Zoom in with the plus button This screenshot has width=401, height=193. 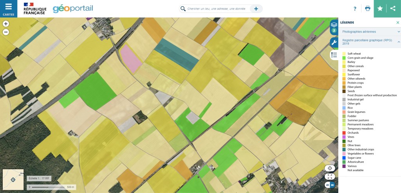(6, 24)
